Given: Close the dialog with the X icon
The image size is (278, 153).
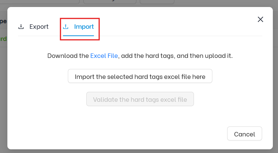Looking at the screenshot, I should [260, 19].
